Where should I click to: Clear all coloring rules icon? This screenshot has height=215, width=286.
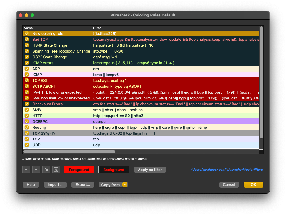(x=56, y=170)
